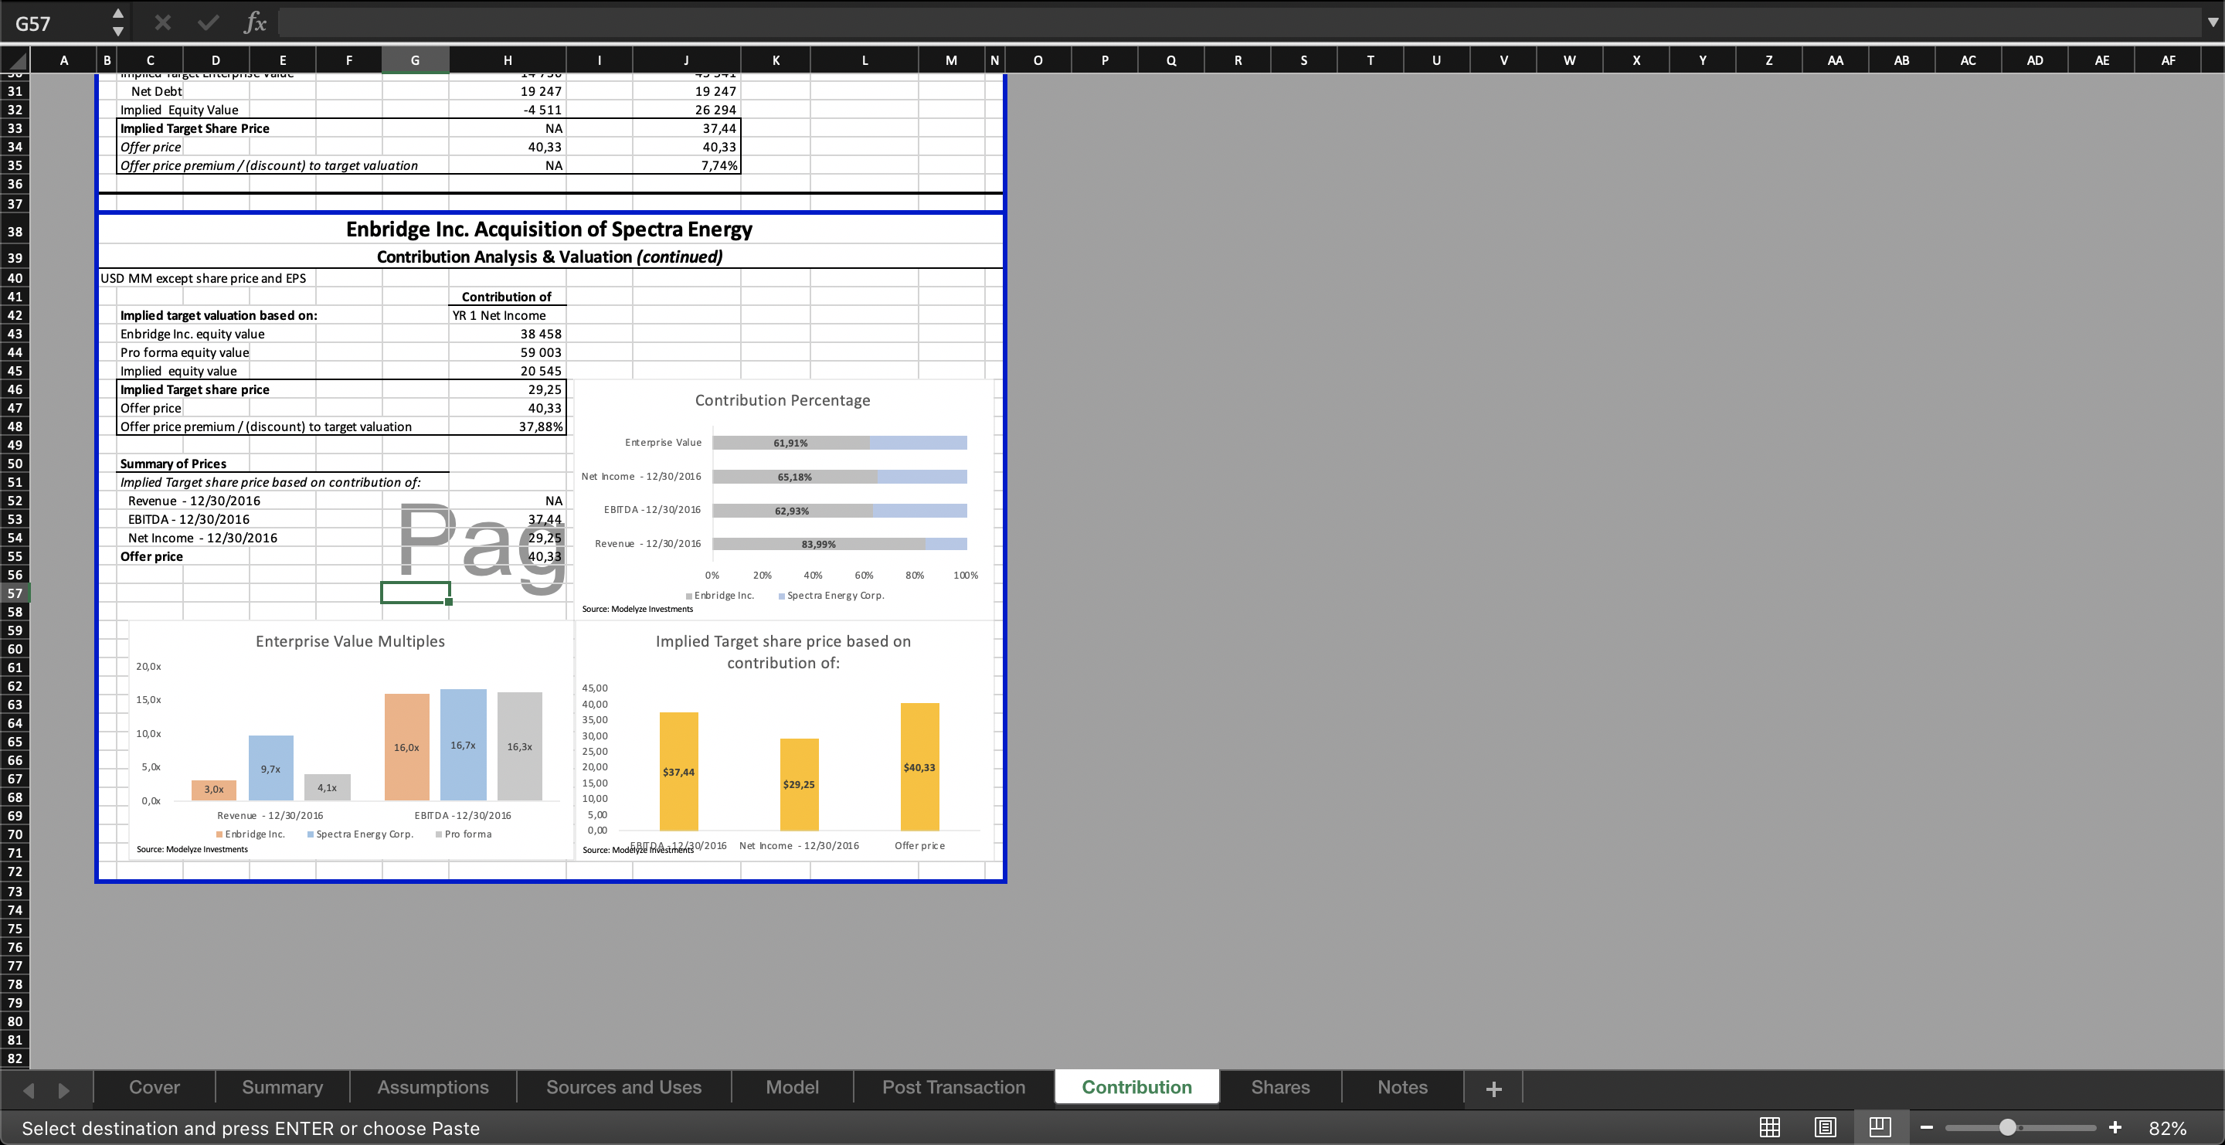Click the Contribution Percentage chart title

(783, 399)
